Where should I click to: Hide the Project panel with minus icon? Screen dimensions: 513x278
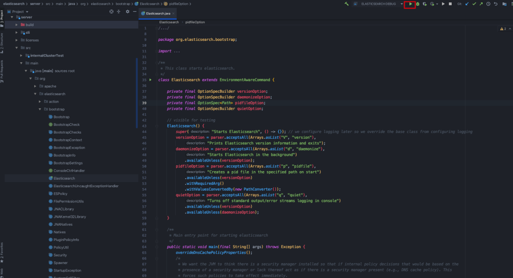(x=134, y=11)
